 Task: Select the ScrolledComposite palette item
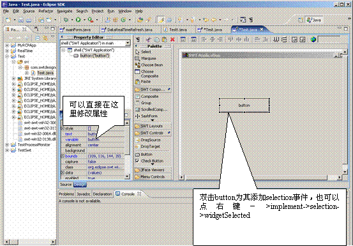click(x=151, y=109)
